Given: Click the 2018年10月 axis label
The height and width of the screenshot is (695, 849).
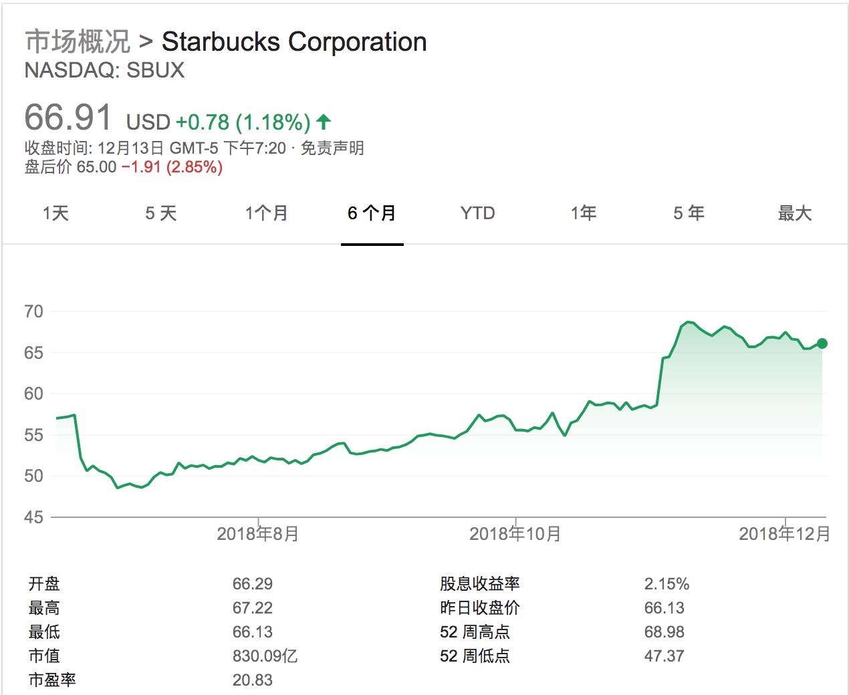Looking at the screenshot, I should (515, 534).
